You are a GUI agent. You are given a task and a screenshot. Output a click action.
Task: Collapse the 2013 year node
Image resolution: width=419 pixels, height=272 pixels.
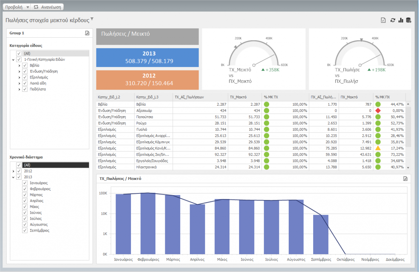(13, 177)
